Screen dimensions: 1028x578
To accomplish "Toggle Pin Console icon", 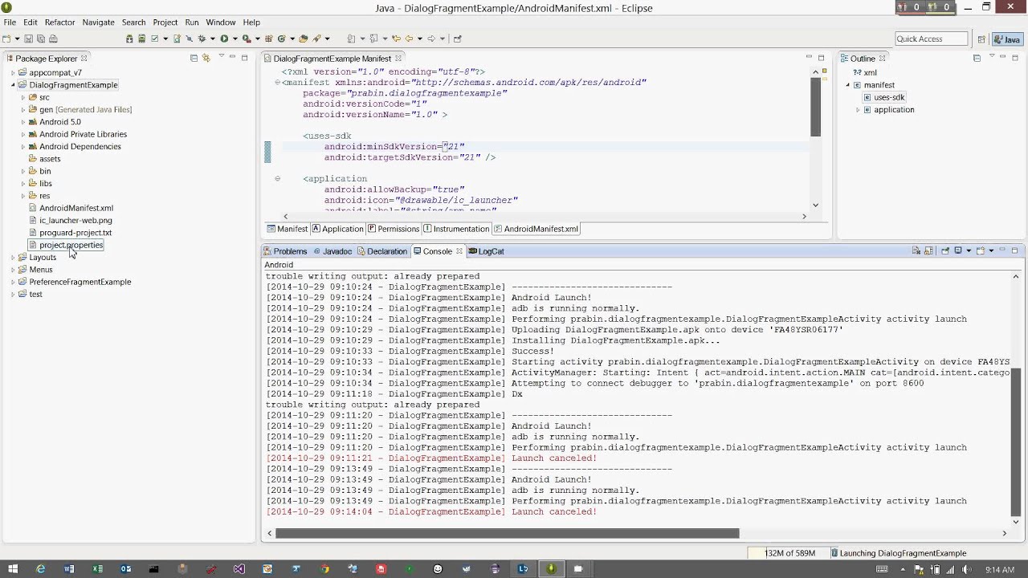I will [x=945, y=251].
